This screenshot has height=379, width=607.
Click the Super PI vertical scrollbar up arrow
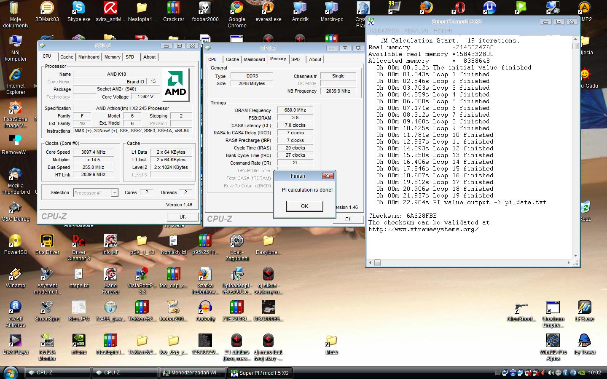(576, 39)
